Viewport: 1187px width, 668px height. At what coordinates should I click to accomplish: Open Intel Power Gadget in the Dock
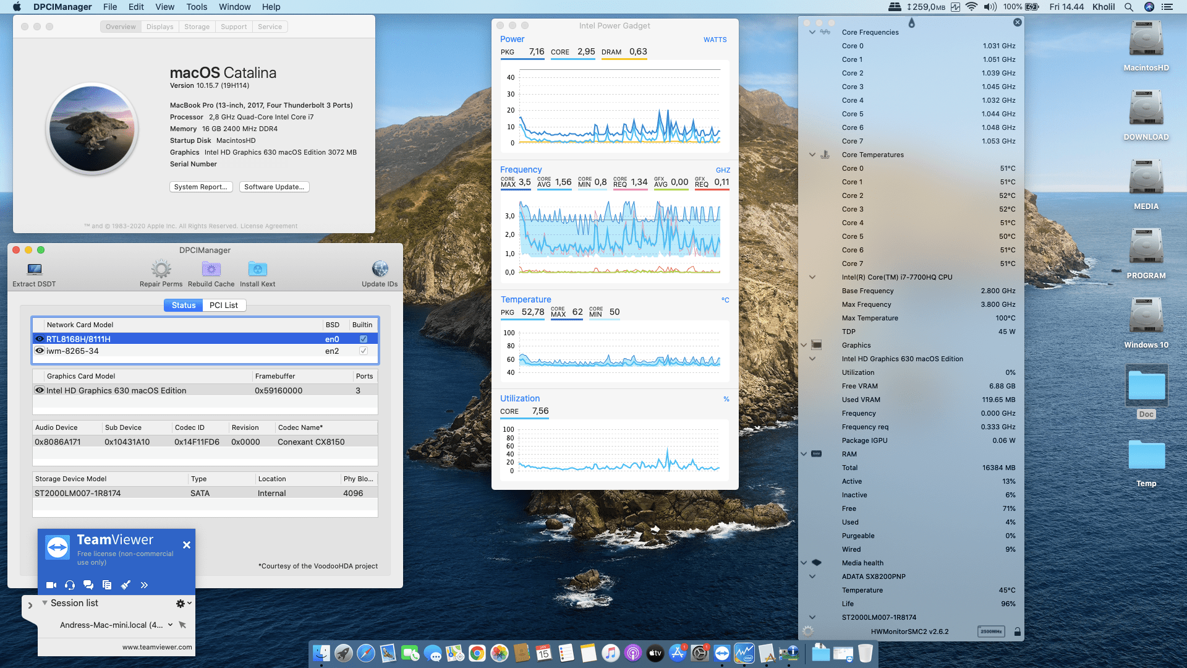click(744, 653)
